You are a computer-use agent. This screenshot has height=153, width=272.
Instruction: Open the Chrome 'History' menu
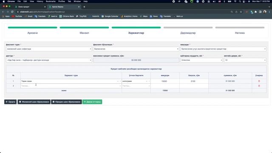tap(40, 1)
